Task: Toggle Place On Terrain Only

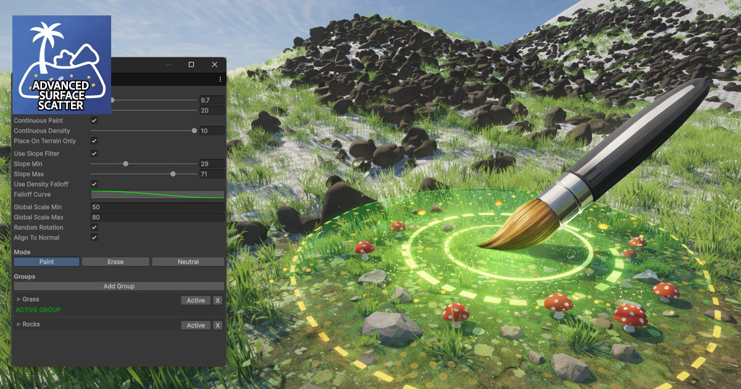Action: coord(94,141)
